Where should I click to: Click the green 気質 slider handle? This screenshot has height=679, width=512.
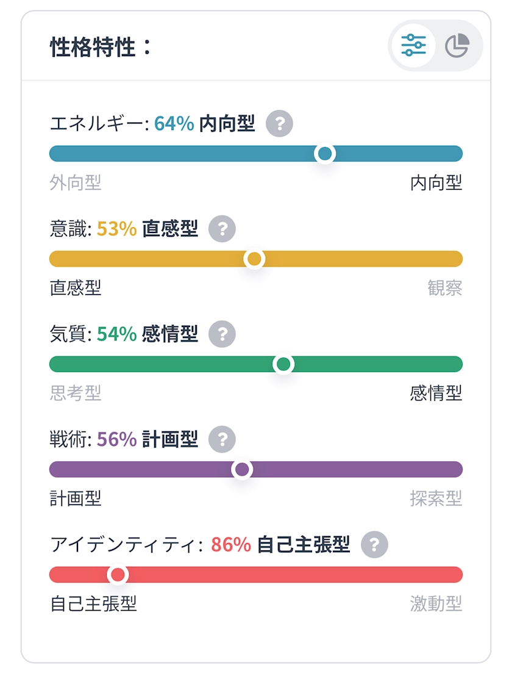pos(283,364)
